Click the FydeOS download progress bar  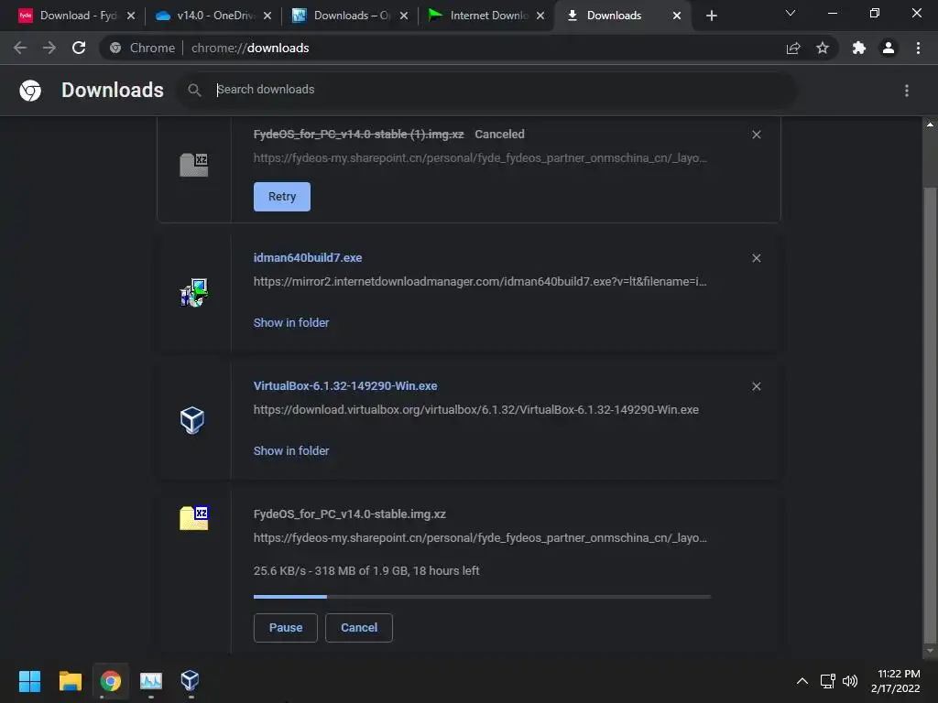pyautogui.click(x=482, y=597)
